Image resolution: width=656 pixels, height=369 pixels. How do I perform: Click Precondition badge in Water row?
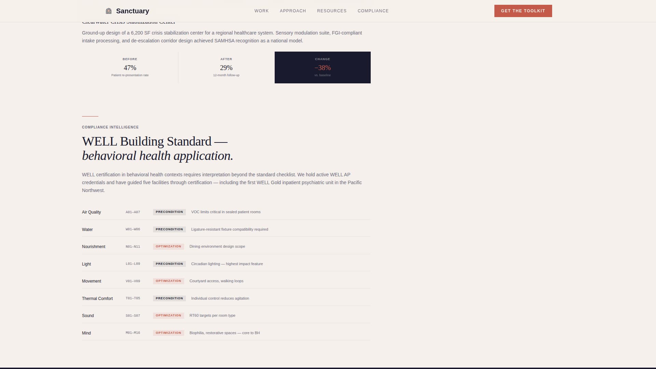169,229
